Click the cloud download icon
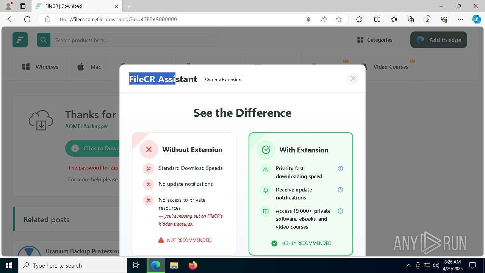This screenshot has height=273, width=485. 41,120
